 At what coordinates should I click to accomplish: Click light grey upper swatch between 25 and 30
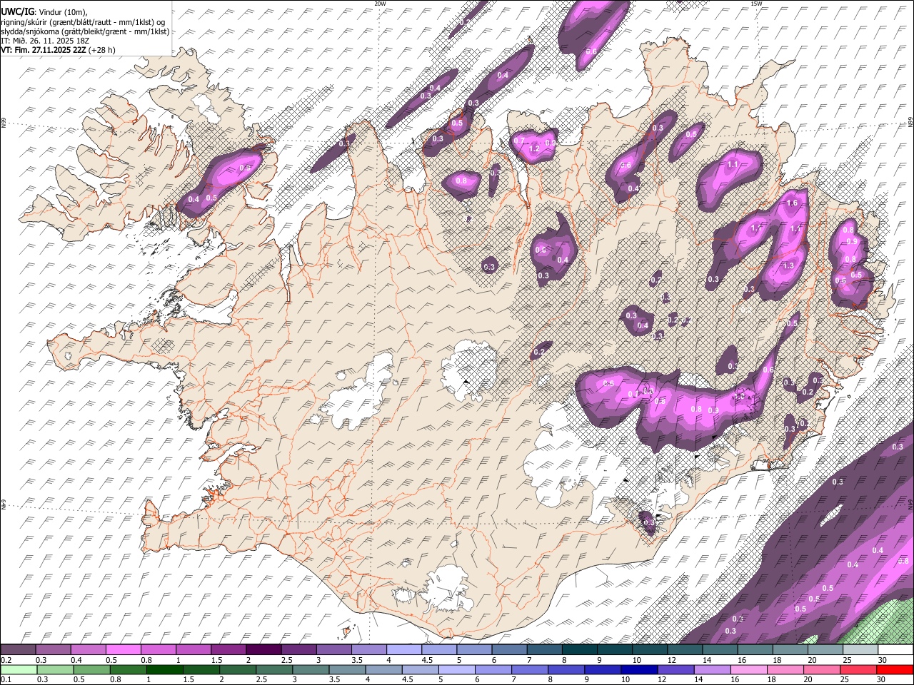click(x=860, y=650)
